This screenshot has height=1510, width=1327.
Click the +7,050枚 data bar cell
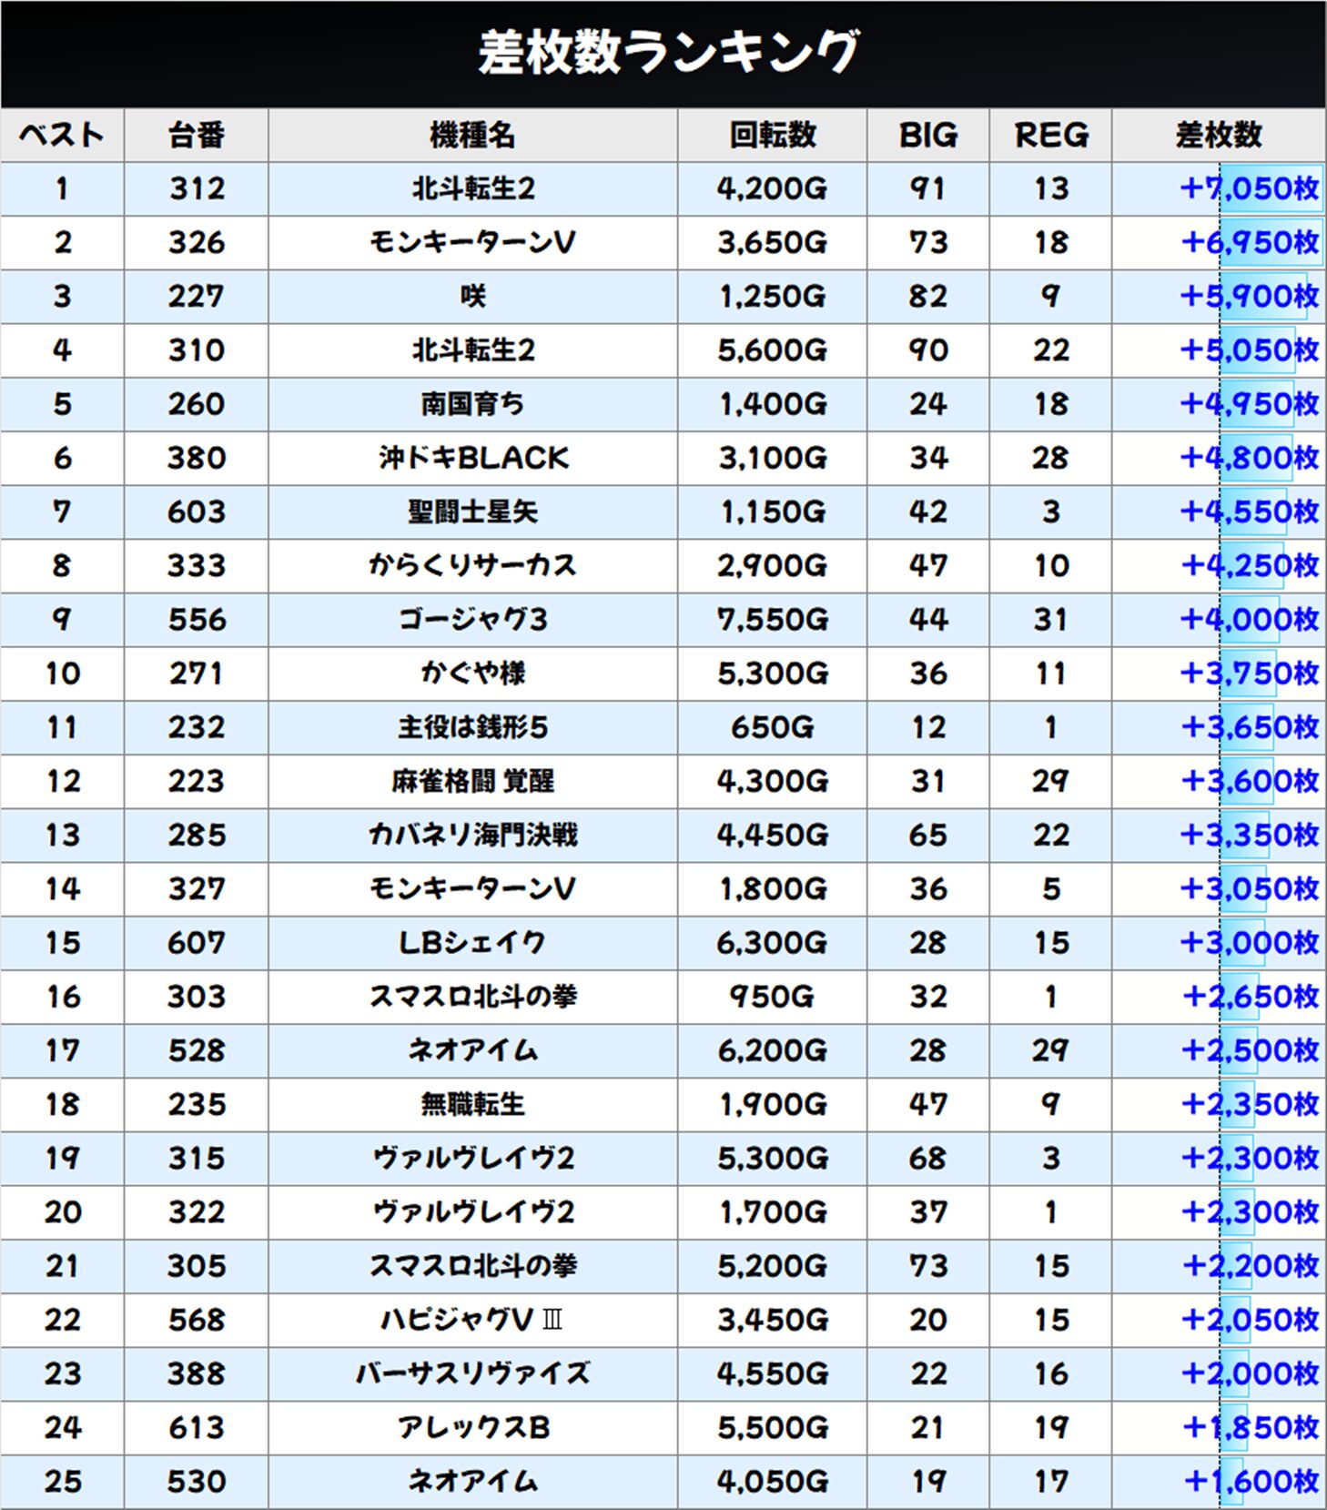[1248, 188]
